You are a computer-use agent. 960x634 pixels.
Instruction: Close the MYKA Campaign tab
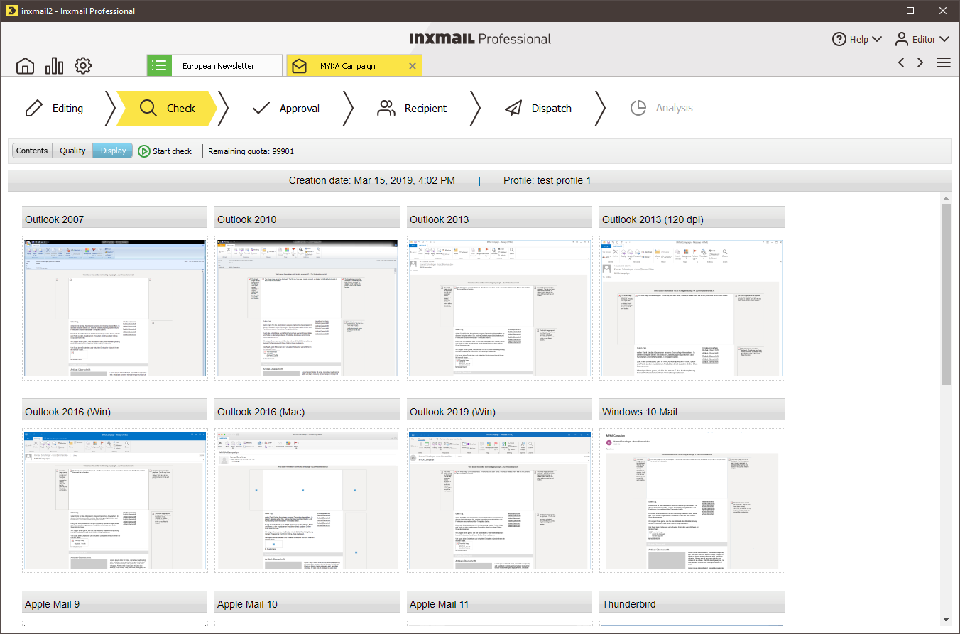tap(413, 66)
